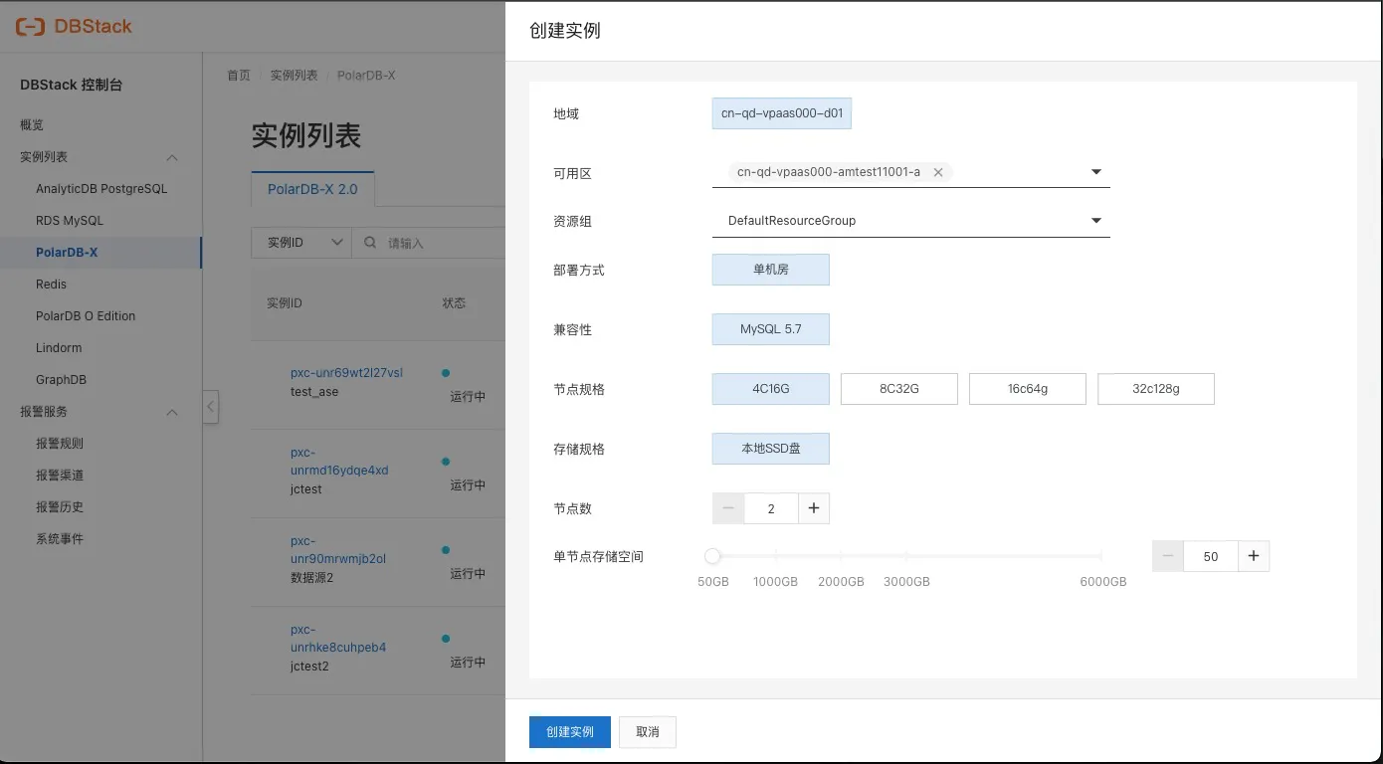Screen dimensions: 1383x764
Task: Choose the 16c64g node spec
Action: click(1027, 389)
